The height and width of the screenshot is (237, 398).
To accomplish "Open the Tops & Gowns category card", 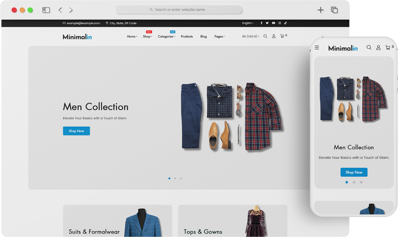I will [232, 221].
